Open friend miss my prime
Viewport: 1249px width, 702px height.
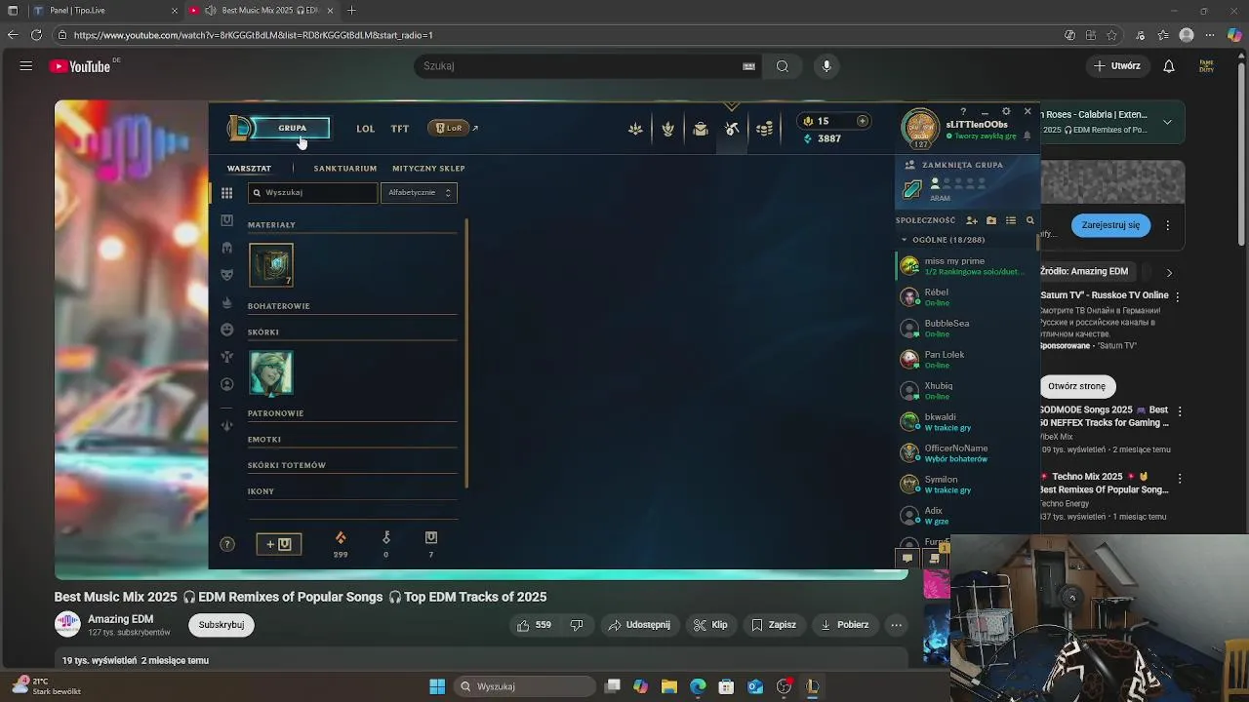pyautogui.click(x=966, y=266)
